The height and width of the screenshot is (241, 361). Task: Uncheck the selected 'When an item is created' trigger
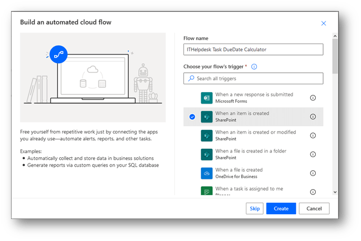192,117
